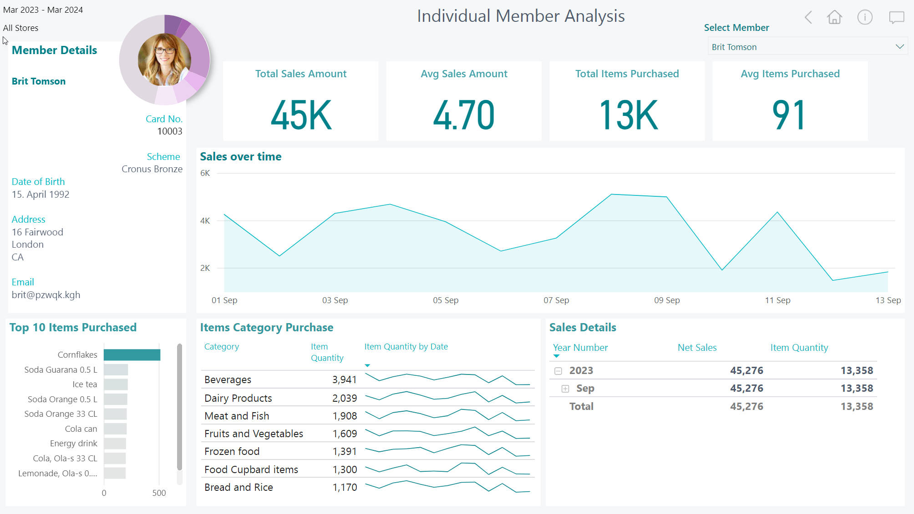Collapse the 2023 year row

[x=558, y=371]
